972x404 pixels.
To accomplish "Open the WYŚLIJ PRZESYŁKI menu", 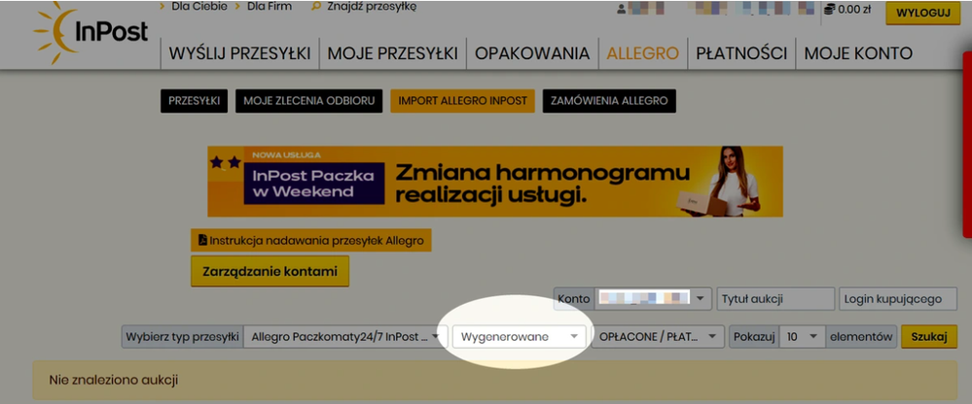I will point(240,53).
